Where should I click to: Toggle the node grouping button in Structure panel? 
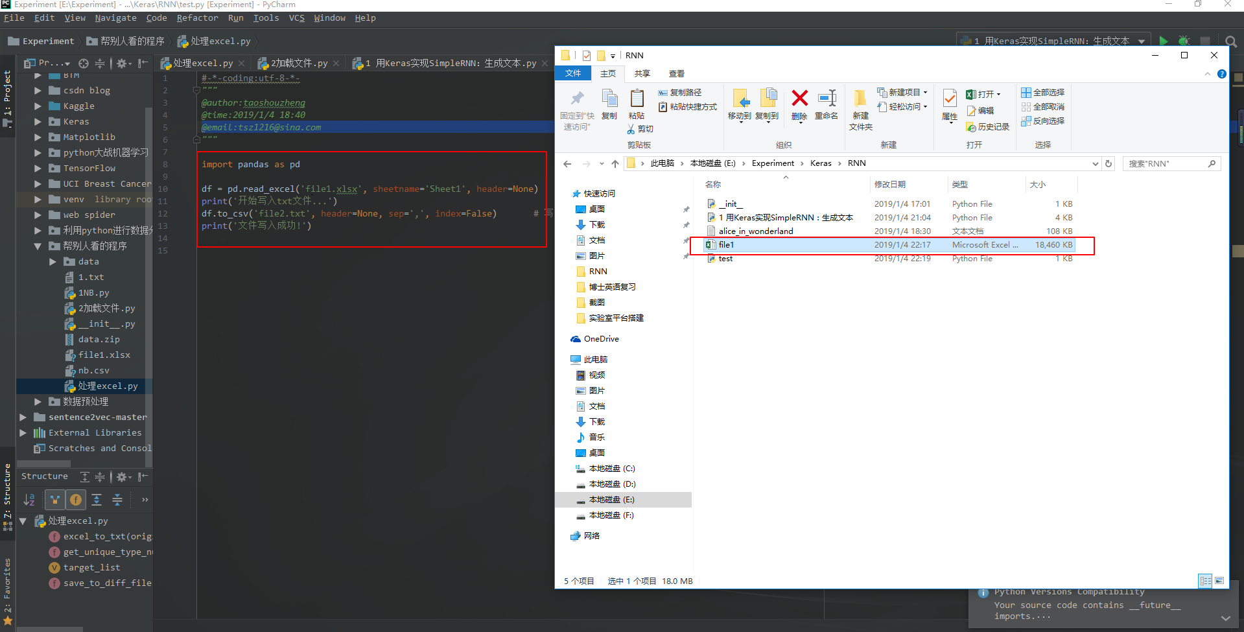[x=55, y=499]
